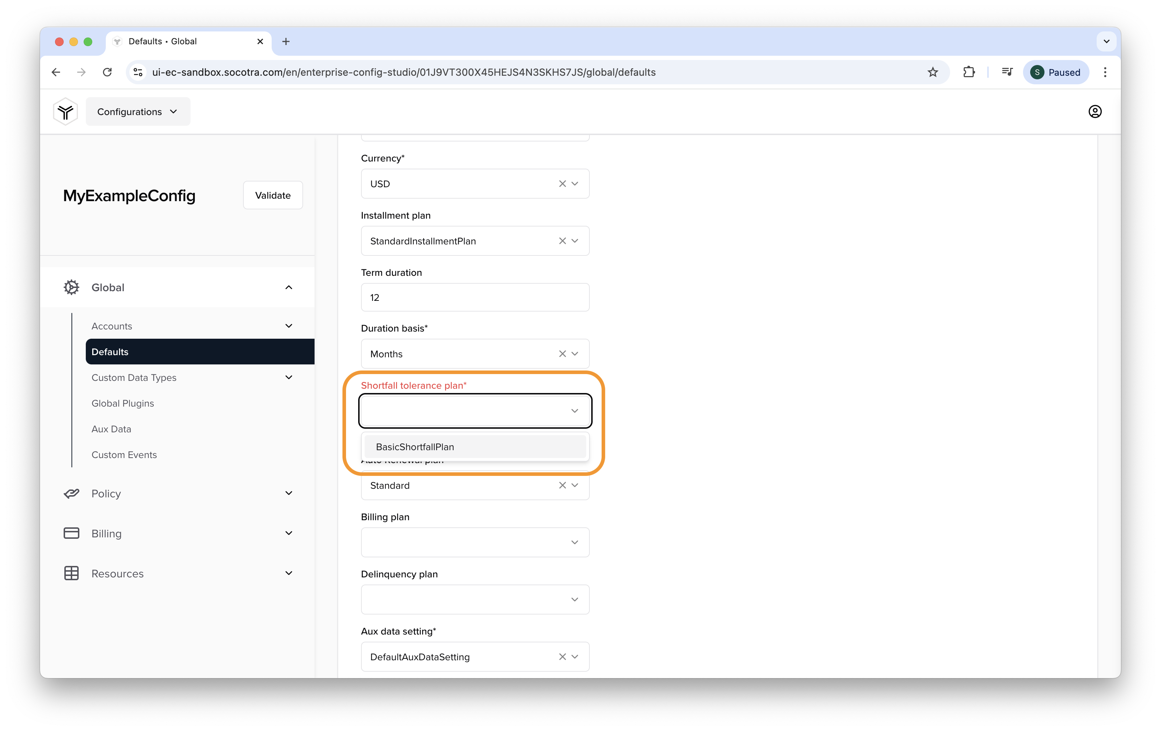Clear the Months duration basis value

coord(562,354)
